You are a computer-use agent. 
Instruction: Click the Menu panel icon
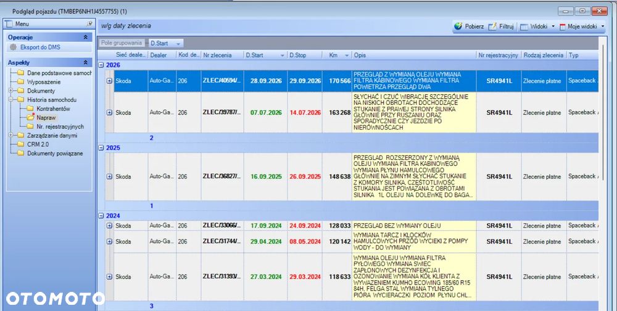pyautogui.click(x=9, y=23)
